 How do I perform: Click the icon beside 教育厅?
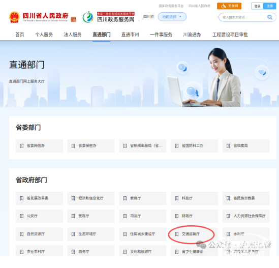click(x=125, y=198)
